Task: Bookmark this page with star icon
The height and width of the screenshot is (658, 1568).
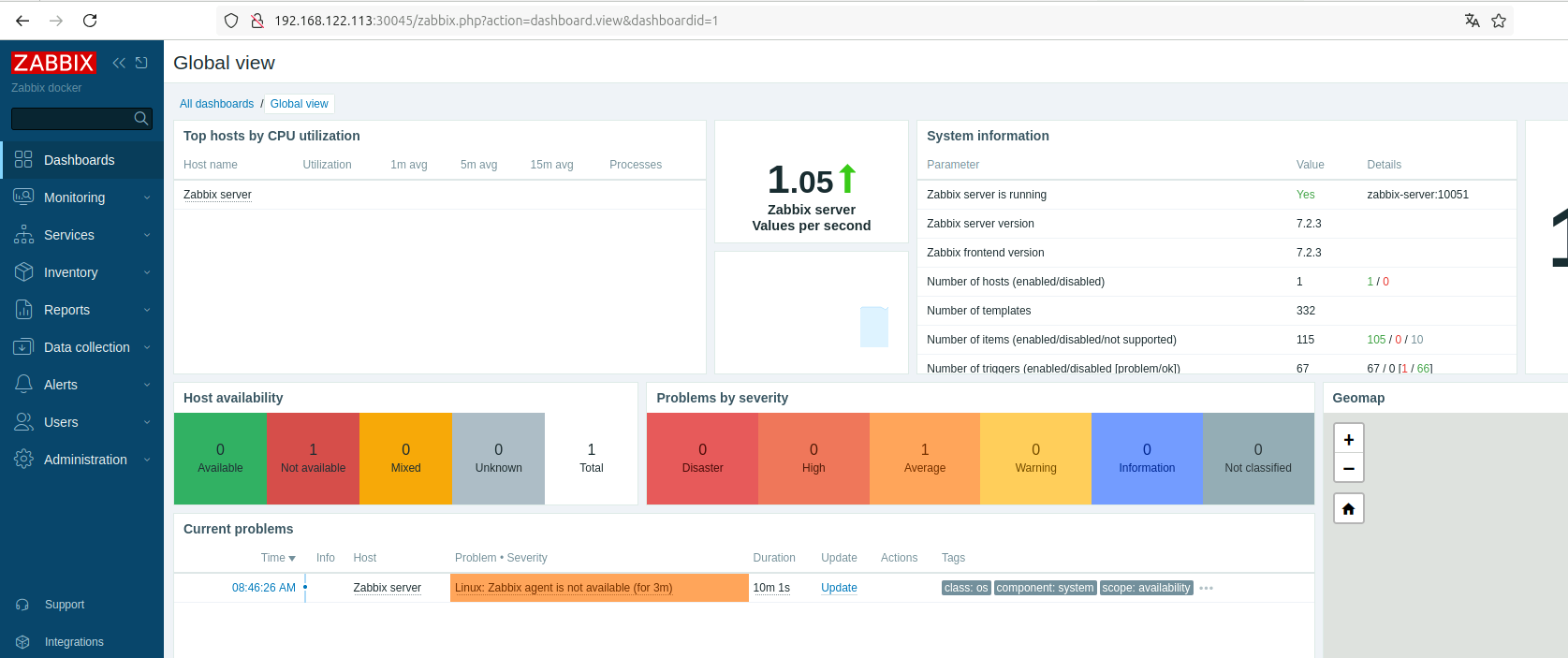Action: click(1499, 21)
